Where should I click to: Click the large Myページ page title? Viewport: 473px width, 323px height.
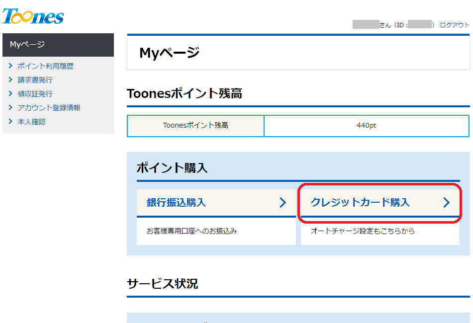pos(169,53)
